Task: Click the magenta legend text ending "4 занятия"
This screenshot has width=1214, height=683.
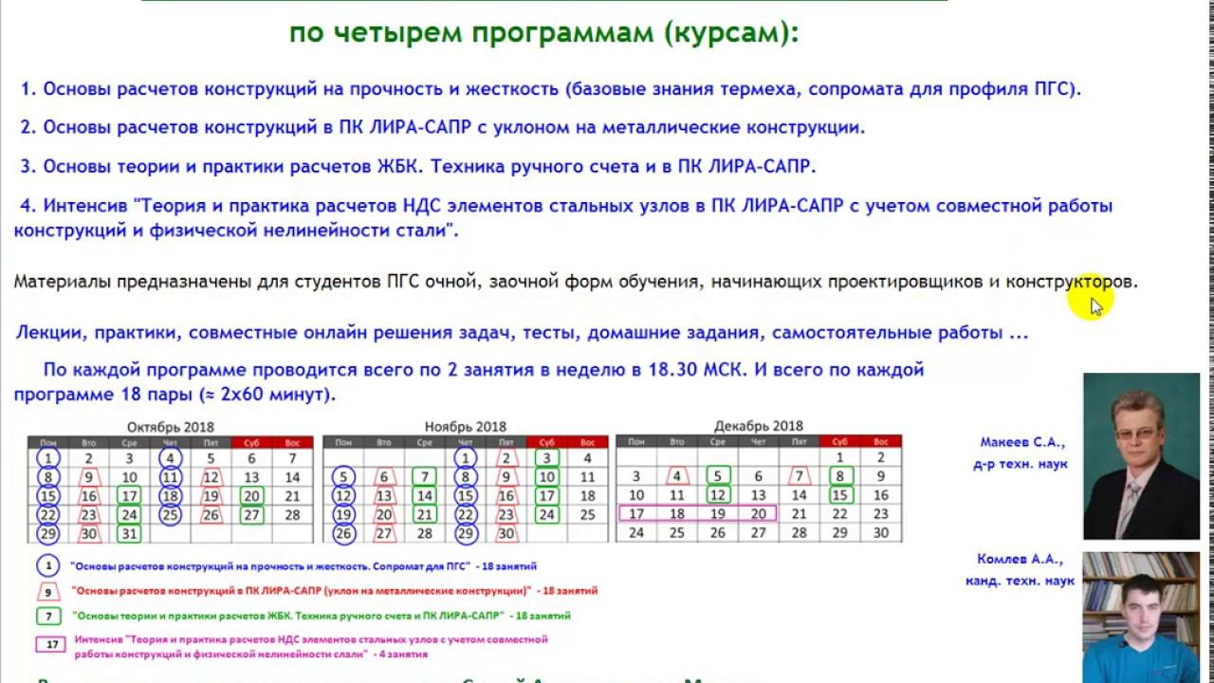Action: pos(310,647)
